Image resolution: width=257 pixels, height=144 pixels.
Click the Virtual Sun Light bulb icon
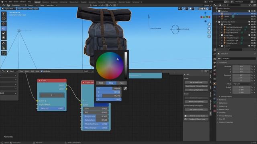(x=224, y=43)
